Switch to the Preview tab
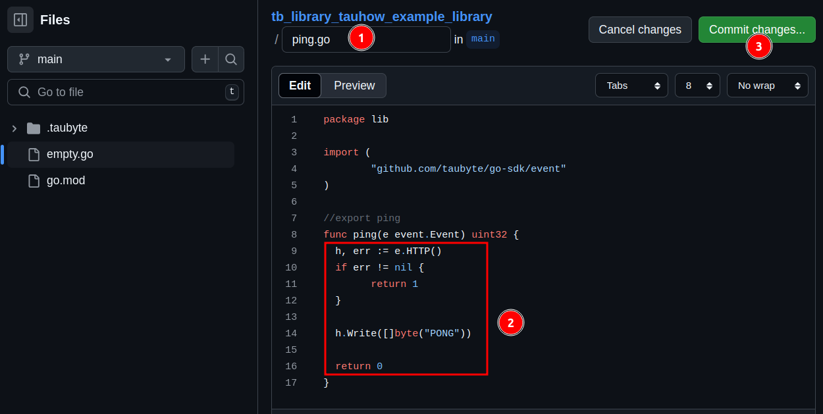 354,86
